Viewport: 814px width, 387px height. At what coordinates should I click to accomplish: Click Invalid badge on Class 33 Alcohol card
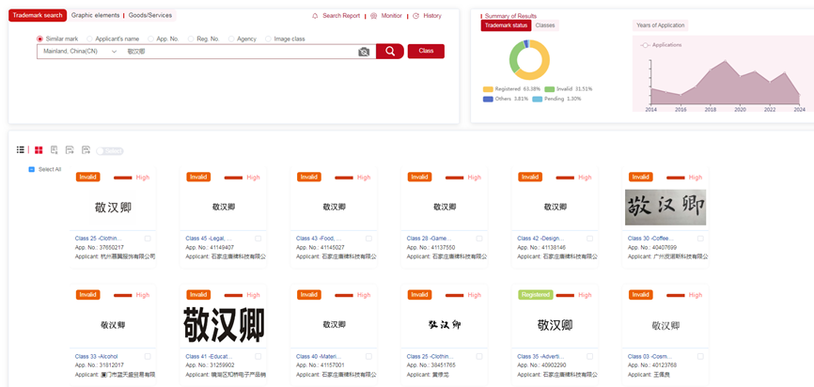(x=87, y=295)
